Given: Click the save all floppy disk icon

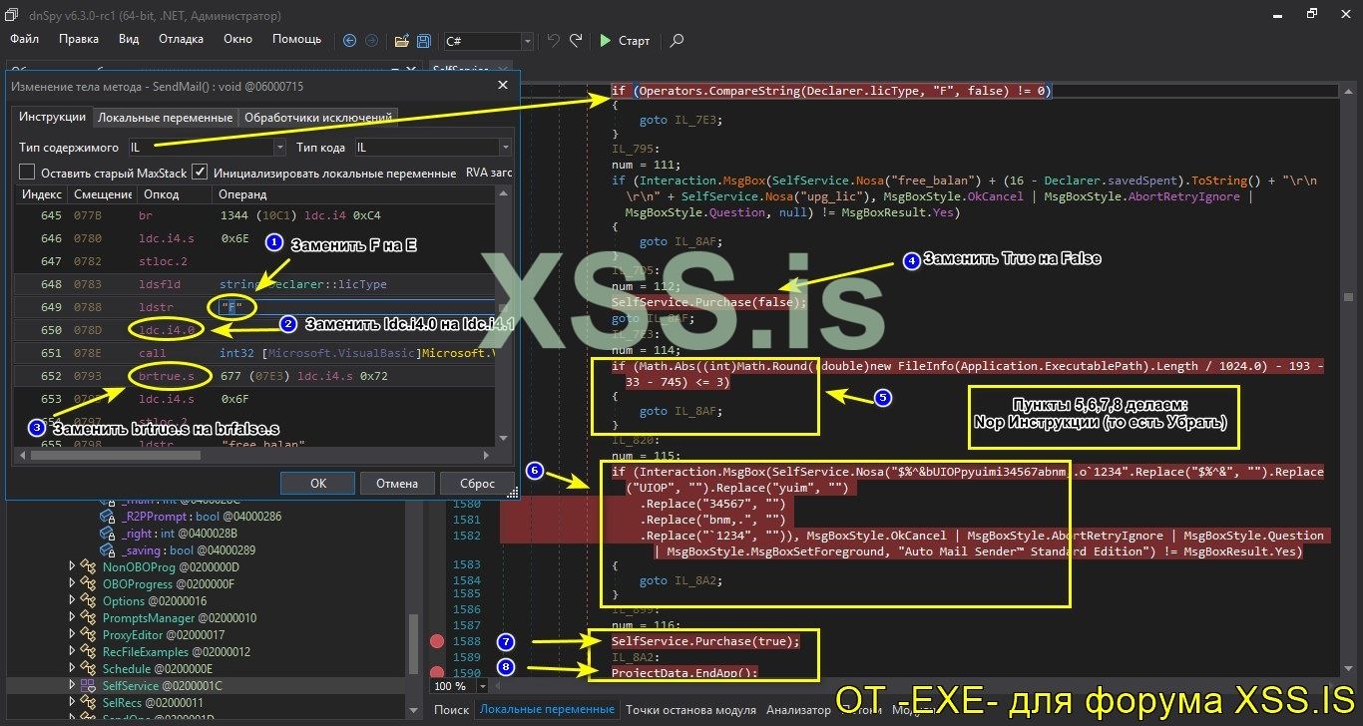Looking at the screenshot, I should tap(423, 41).
